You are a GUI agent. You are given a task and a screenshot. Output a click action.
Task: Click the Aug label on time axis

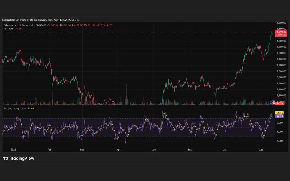pos(261,150)
